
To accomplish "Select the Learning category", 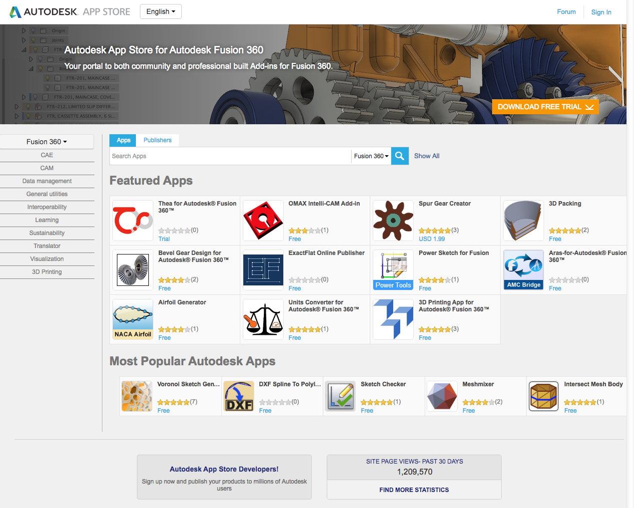I will click(47, 220).
